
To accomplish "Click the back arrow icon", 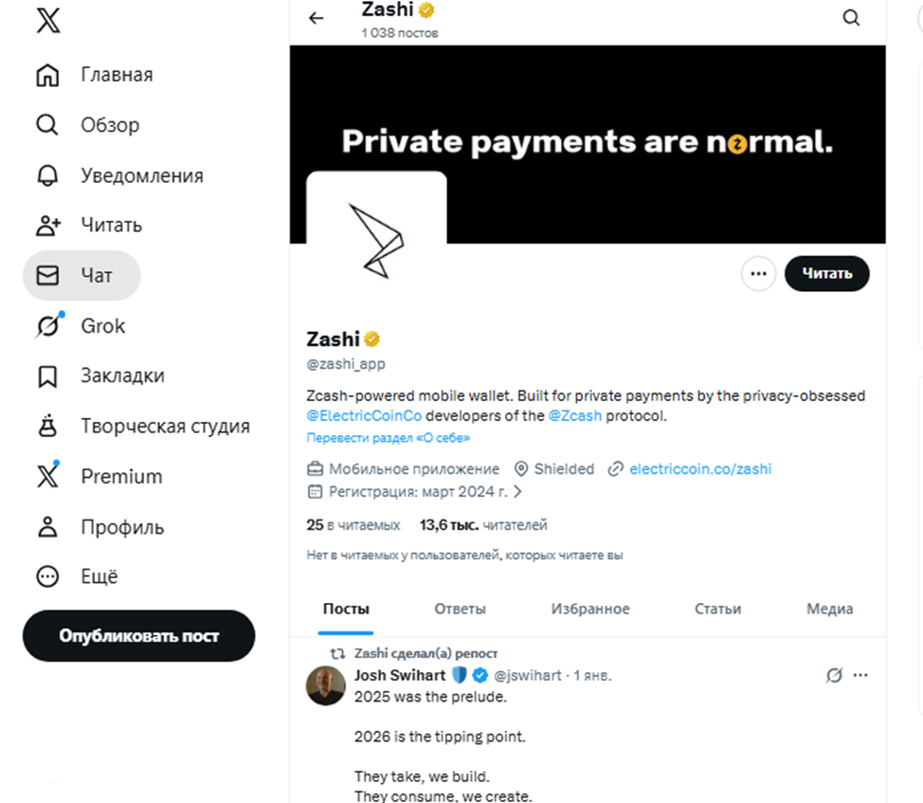I will point(317,18).
